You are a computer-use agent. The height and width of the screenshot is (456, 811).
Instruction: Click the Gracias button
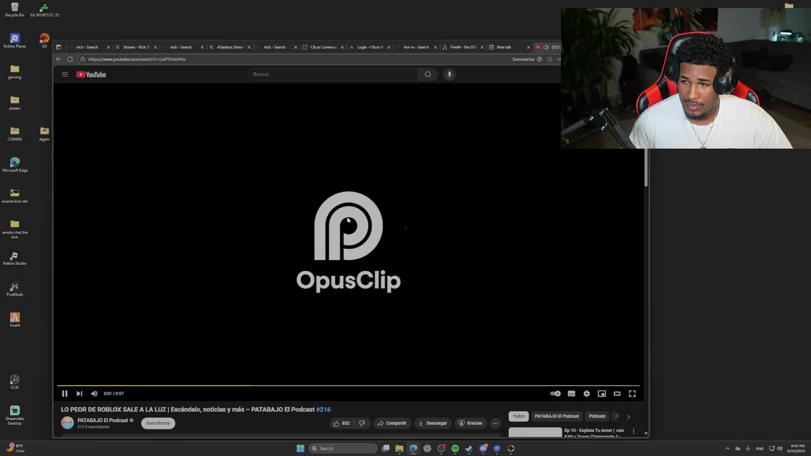[470, 423]
